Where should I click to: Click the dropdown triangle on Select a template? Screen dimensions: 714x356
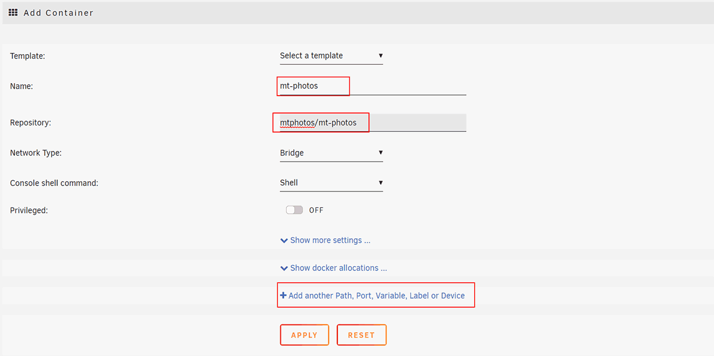pyautogui.click(x=380, y=55)
